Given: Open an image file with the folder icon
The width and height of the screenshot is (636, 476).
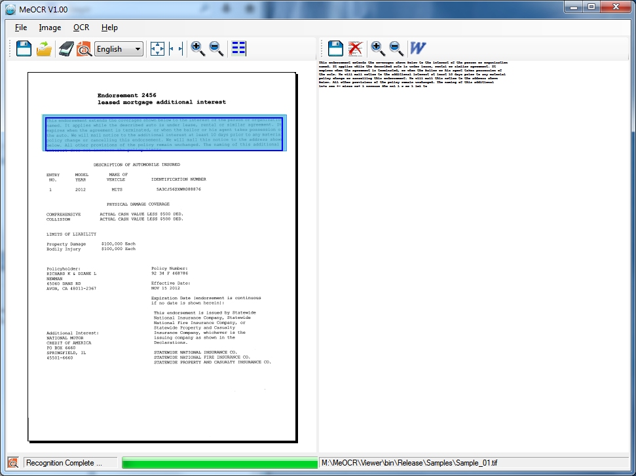Looking at the screenshot, I should click(44, 48).
